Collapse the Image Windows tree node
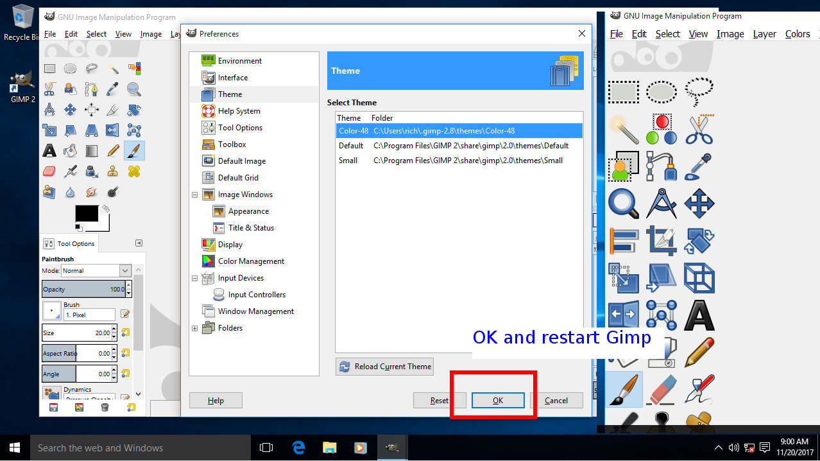820x461 pixels. 194,195
